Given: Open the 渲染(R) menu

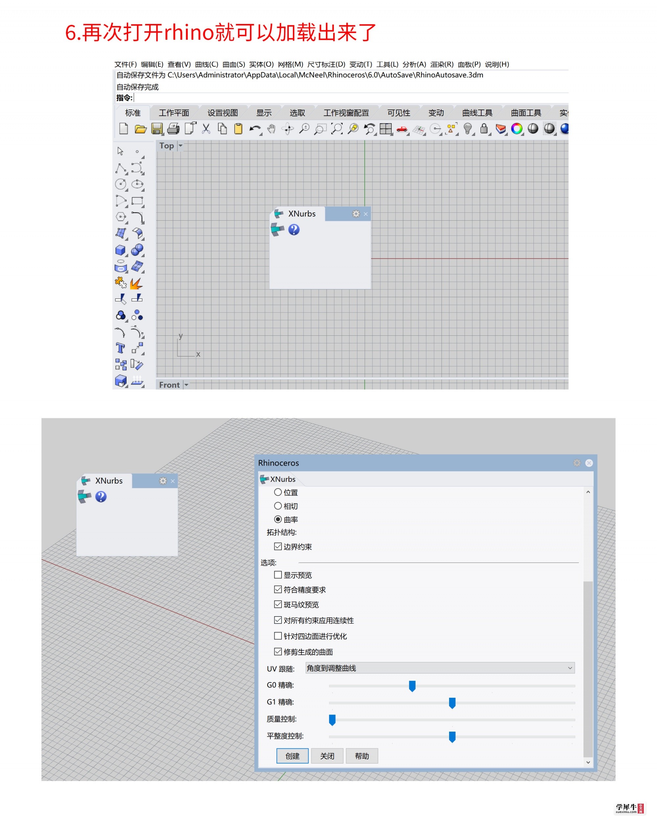Looking at the screenshot, I should point(442,64).
